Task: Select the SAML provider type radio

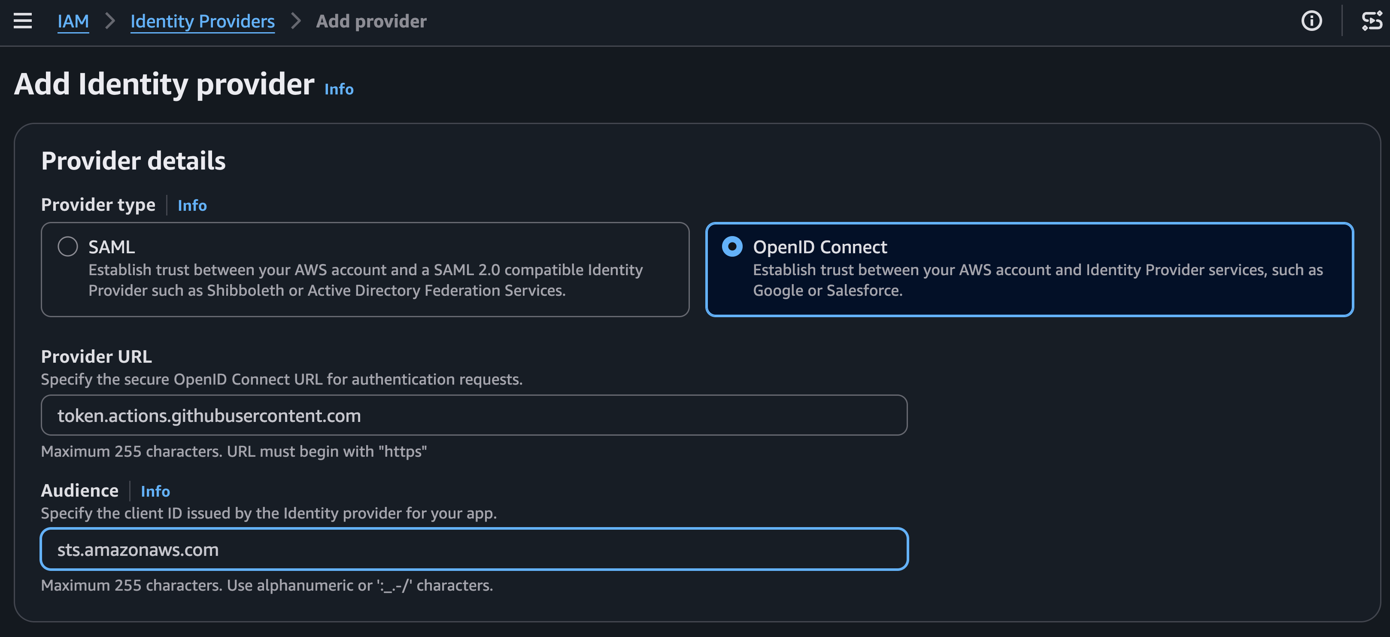Action: point(68,246)
